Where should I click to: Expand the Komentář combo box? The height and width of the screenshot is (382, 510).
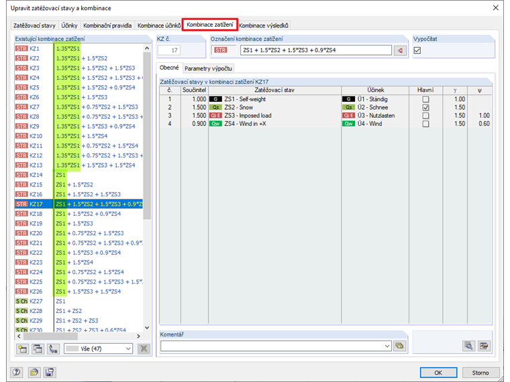[387, 346]
